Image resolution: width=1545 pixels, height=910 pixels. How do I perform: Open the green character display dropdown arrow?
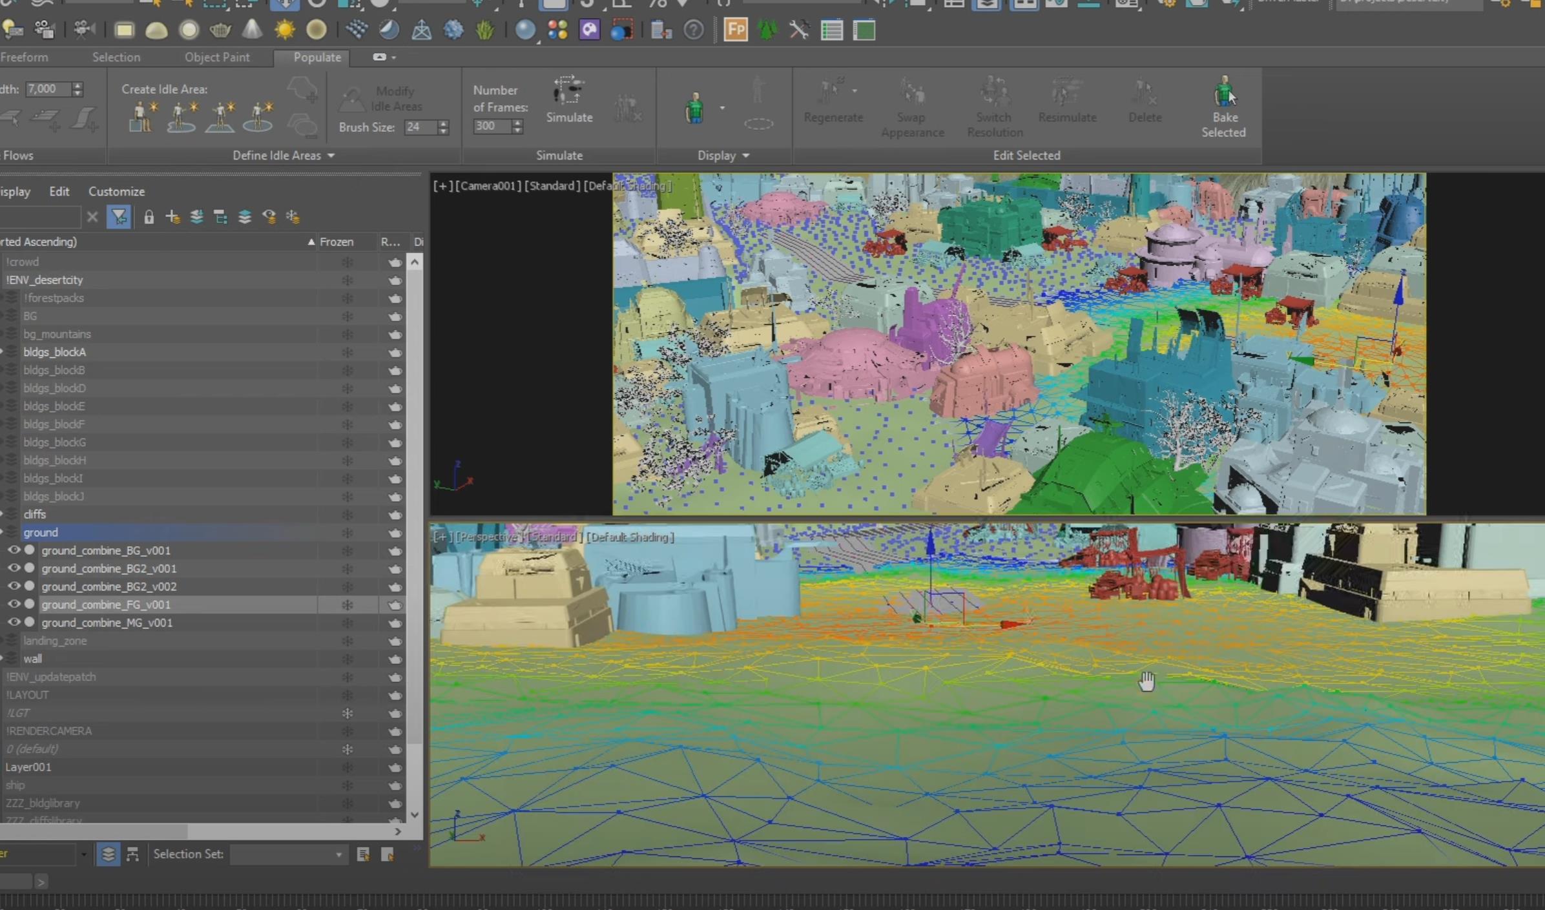tap(722, 108)
